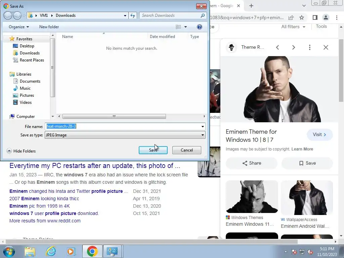The width and height of the screenshot is (344, 258).
Task: Collapse with Hide Folders toggle
Action: coord(21,151)
